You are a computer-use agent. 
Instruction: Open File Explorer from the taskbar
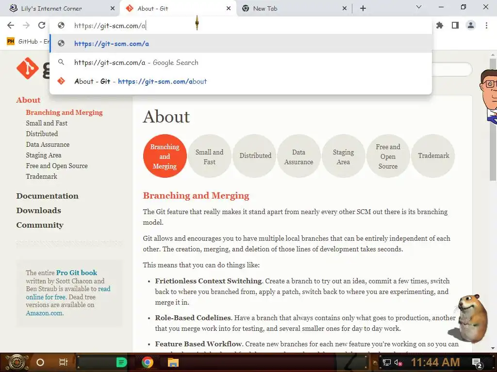point(173,362)
